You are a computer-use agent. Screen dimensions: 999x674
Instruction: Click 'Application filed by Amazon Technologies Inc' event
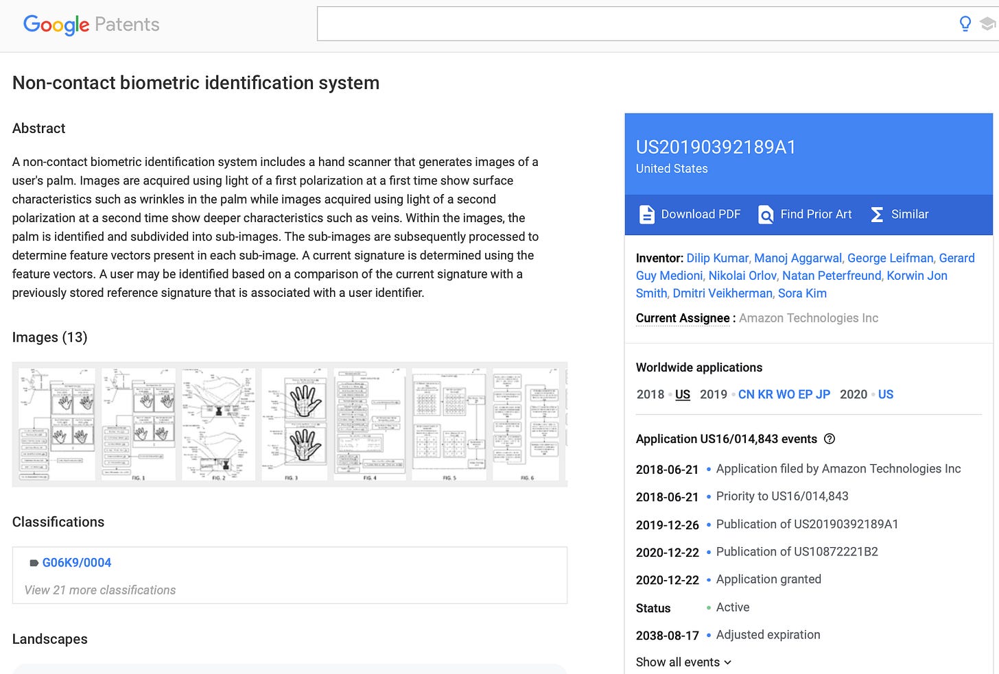click(838, 469)
